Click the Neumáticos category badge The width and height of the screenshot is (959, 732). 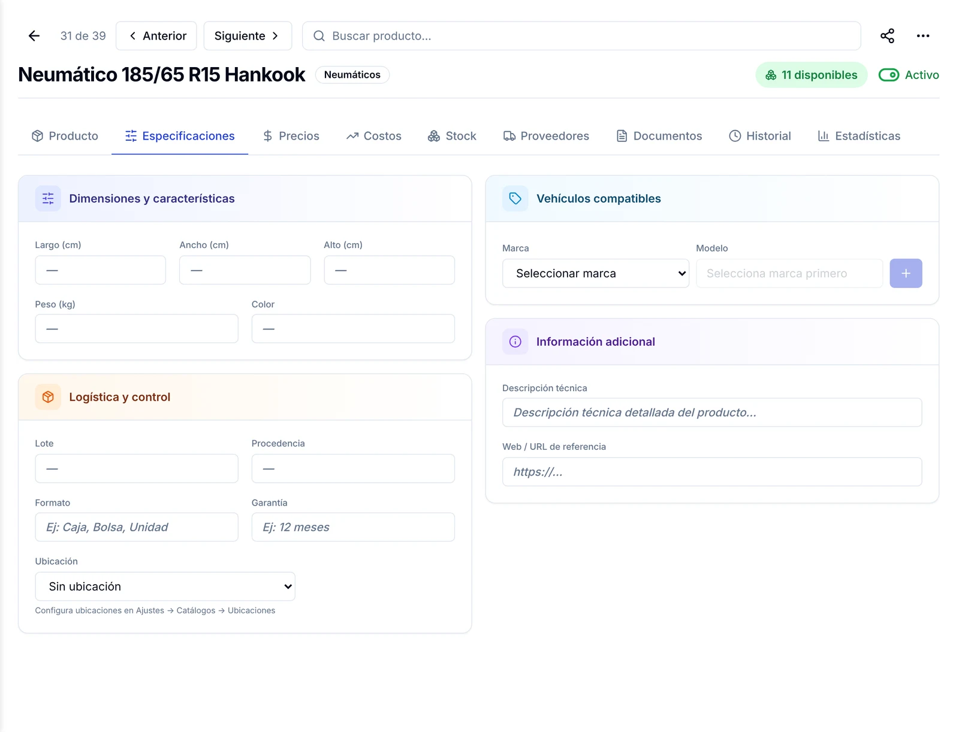(352, 75)
